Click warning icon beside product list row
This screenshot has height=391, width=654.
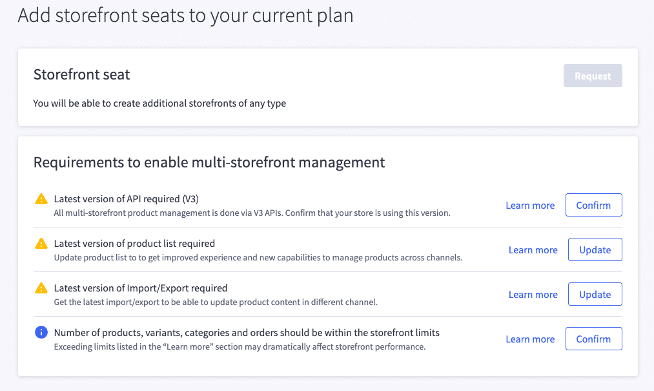(41, 244)
